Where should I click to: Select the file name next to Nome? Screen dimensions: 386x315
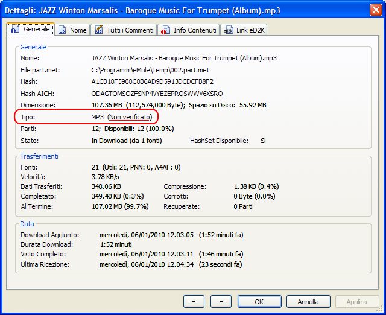tap(184, 58)
